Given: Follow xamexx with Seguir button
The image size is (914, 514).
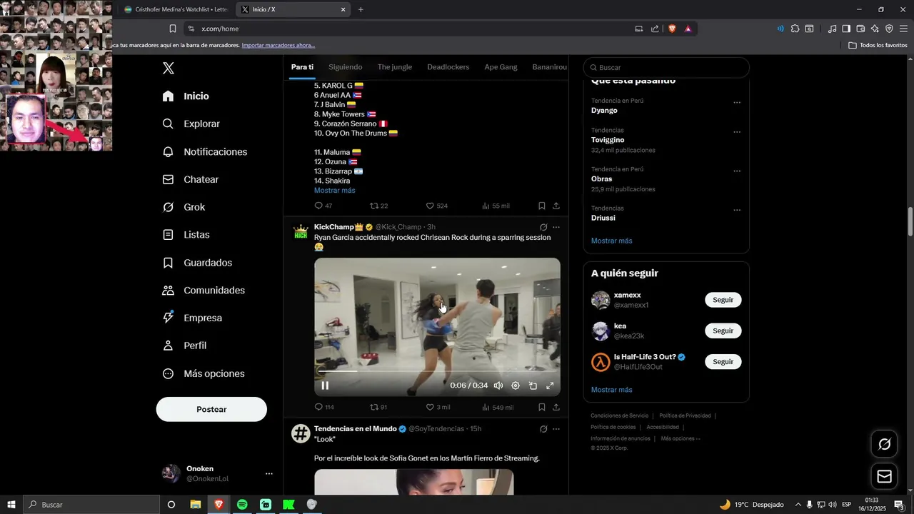Looking at the screenshot, I should pyautogui.click(x=723, y=300).
